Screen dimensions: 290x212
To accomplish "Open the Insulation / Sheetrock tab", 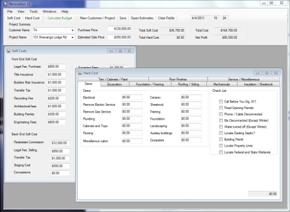I will click(258, 84).
